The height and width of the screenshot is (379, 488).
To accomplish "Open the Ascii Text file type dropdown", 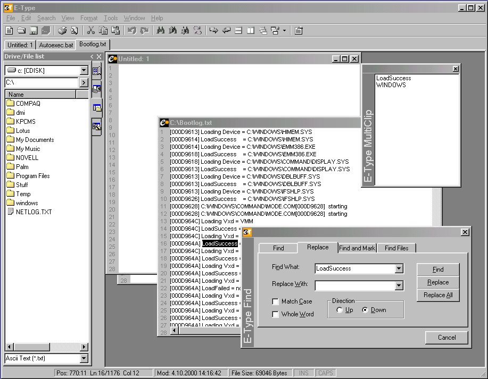I will (84, 359).
